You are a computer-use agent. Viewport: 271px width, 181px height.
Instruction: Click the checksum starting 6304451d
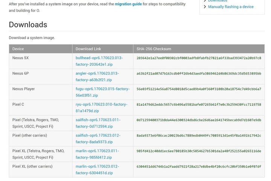[199, 167]
